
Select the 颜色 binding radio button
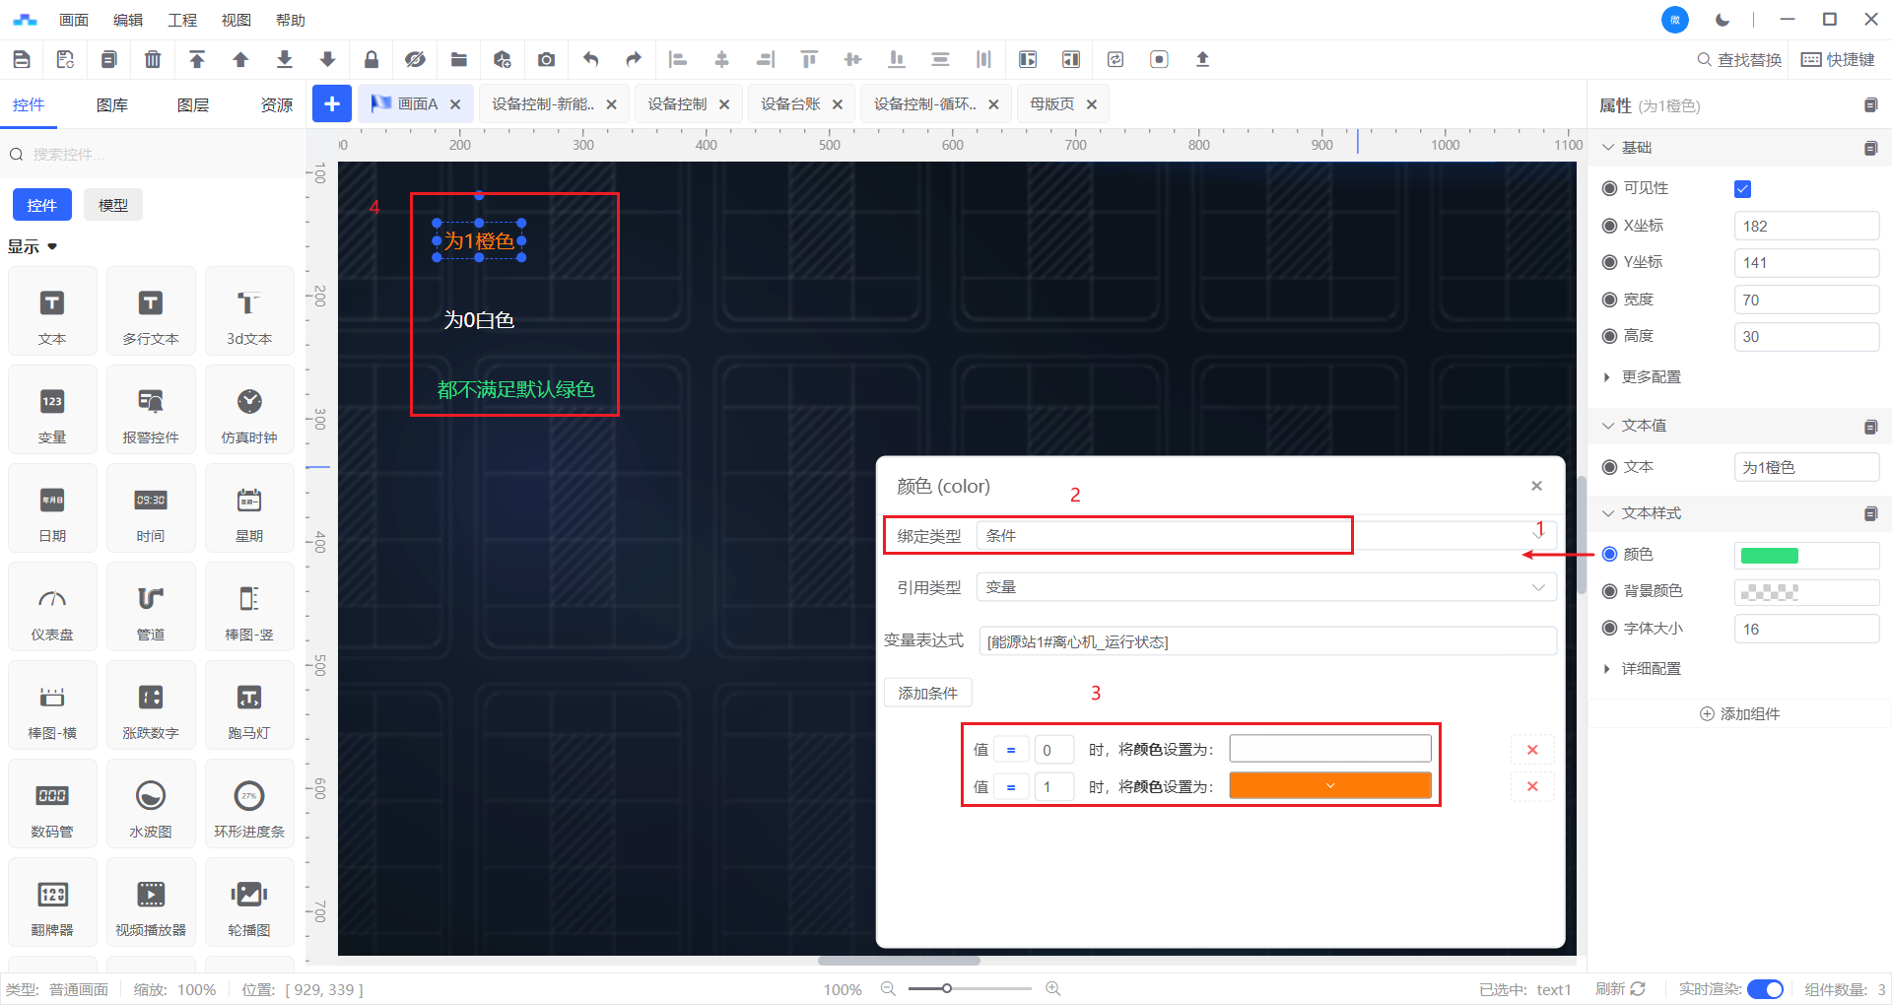1610,555
